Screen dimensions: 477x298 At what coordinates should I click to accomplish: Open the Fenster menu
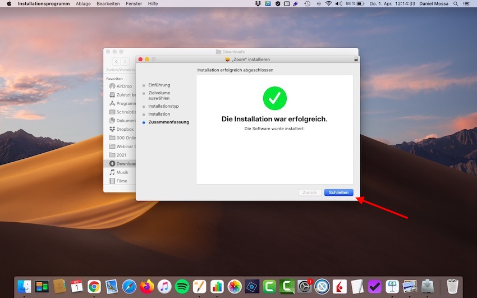pos(134,4)
